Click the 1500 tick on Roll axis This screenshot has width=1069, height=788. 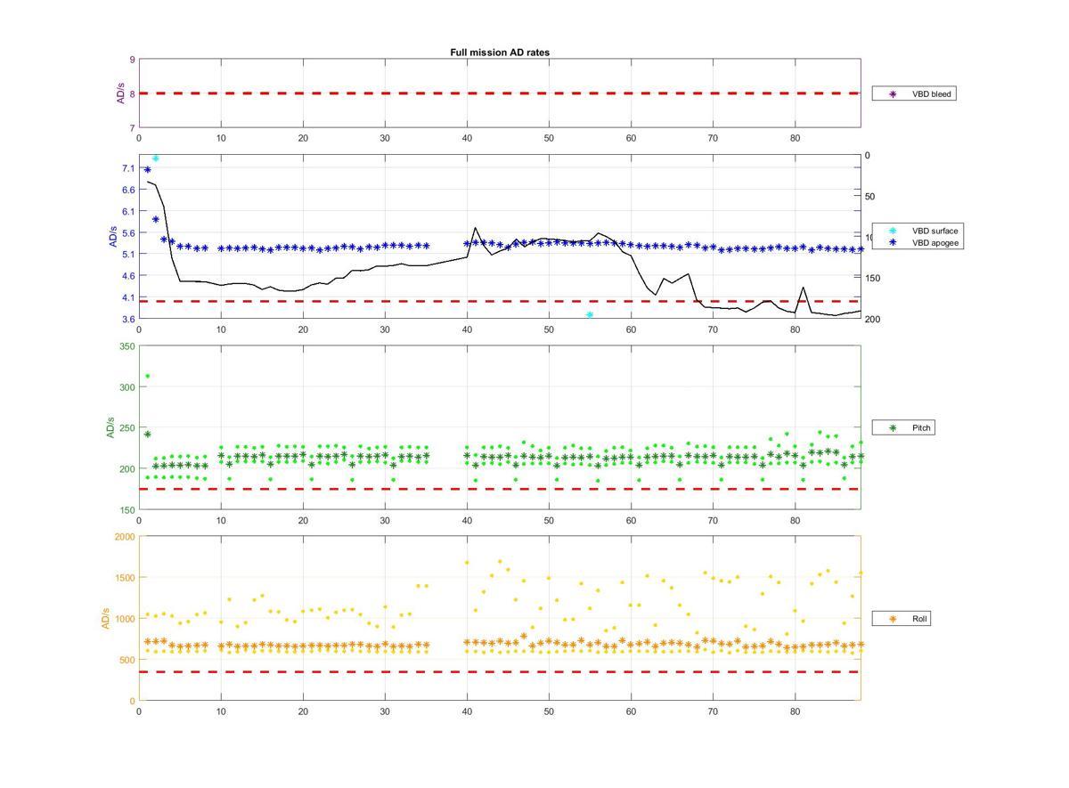coord(125,578)
